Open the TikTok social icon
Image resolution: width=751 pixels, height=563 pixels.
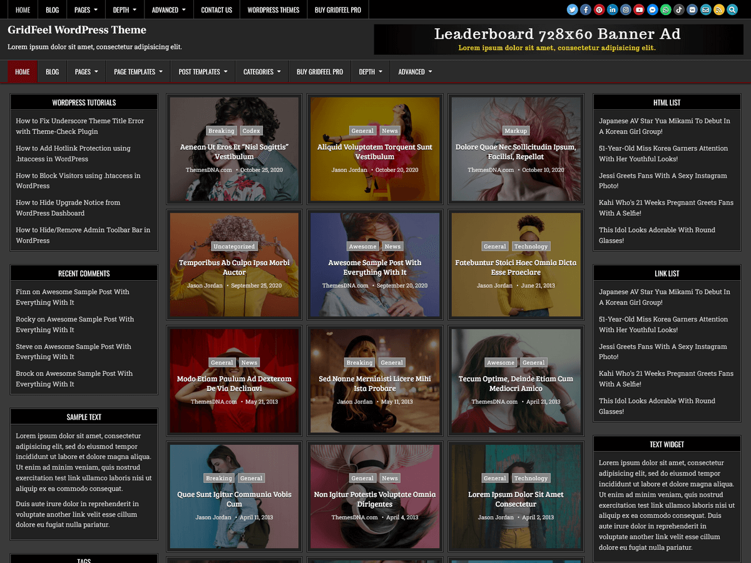(x=679, y=10)
